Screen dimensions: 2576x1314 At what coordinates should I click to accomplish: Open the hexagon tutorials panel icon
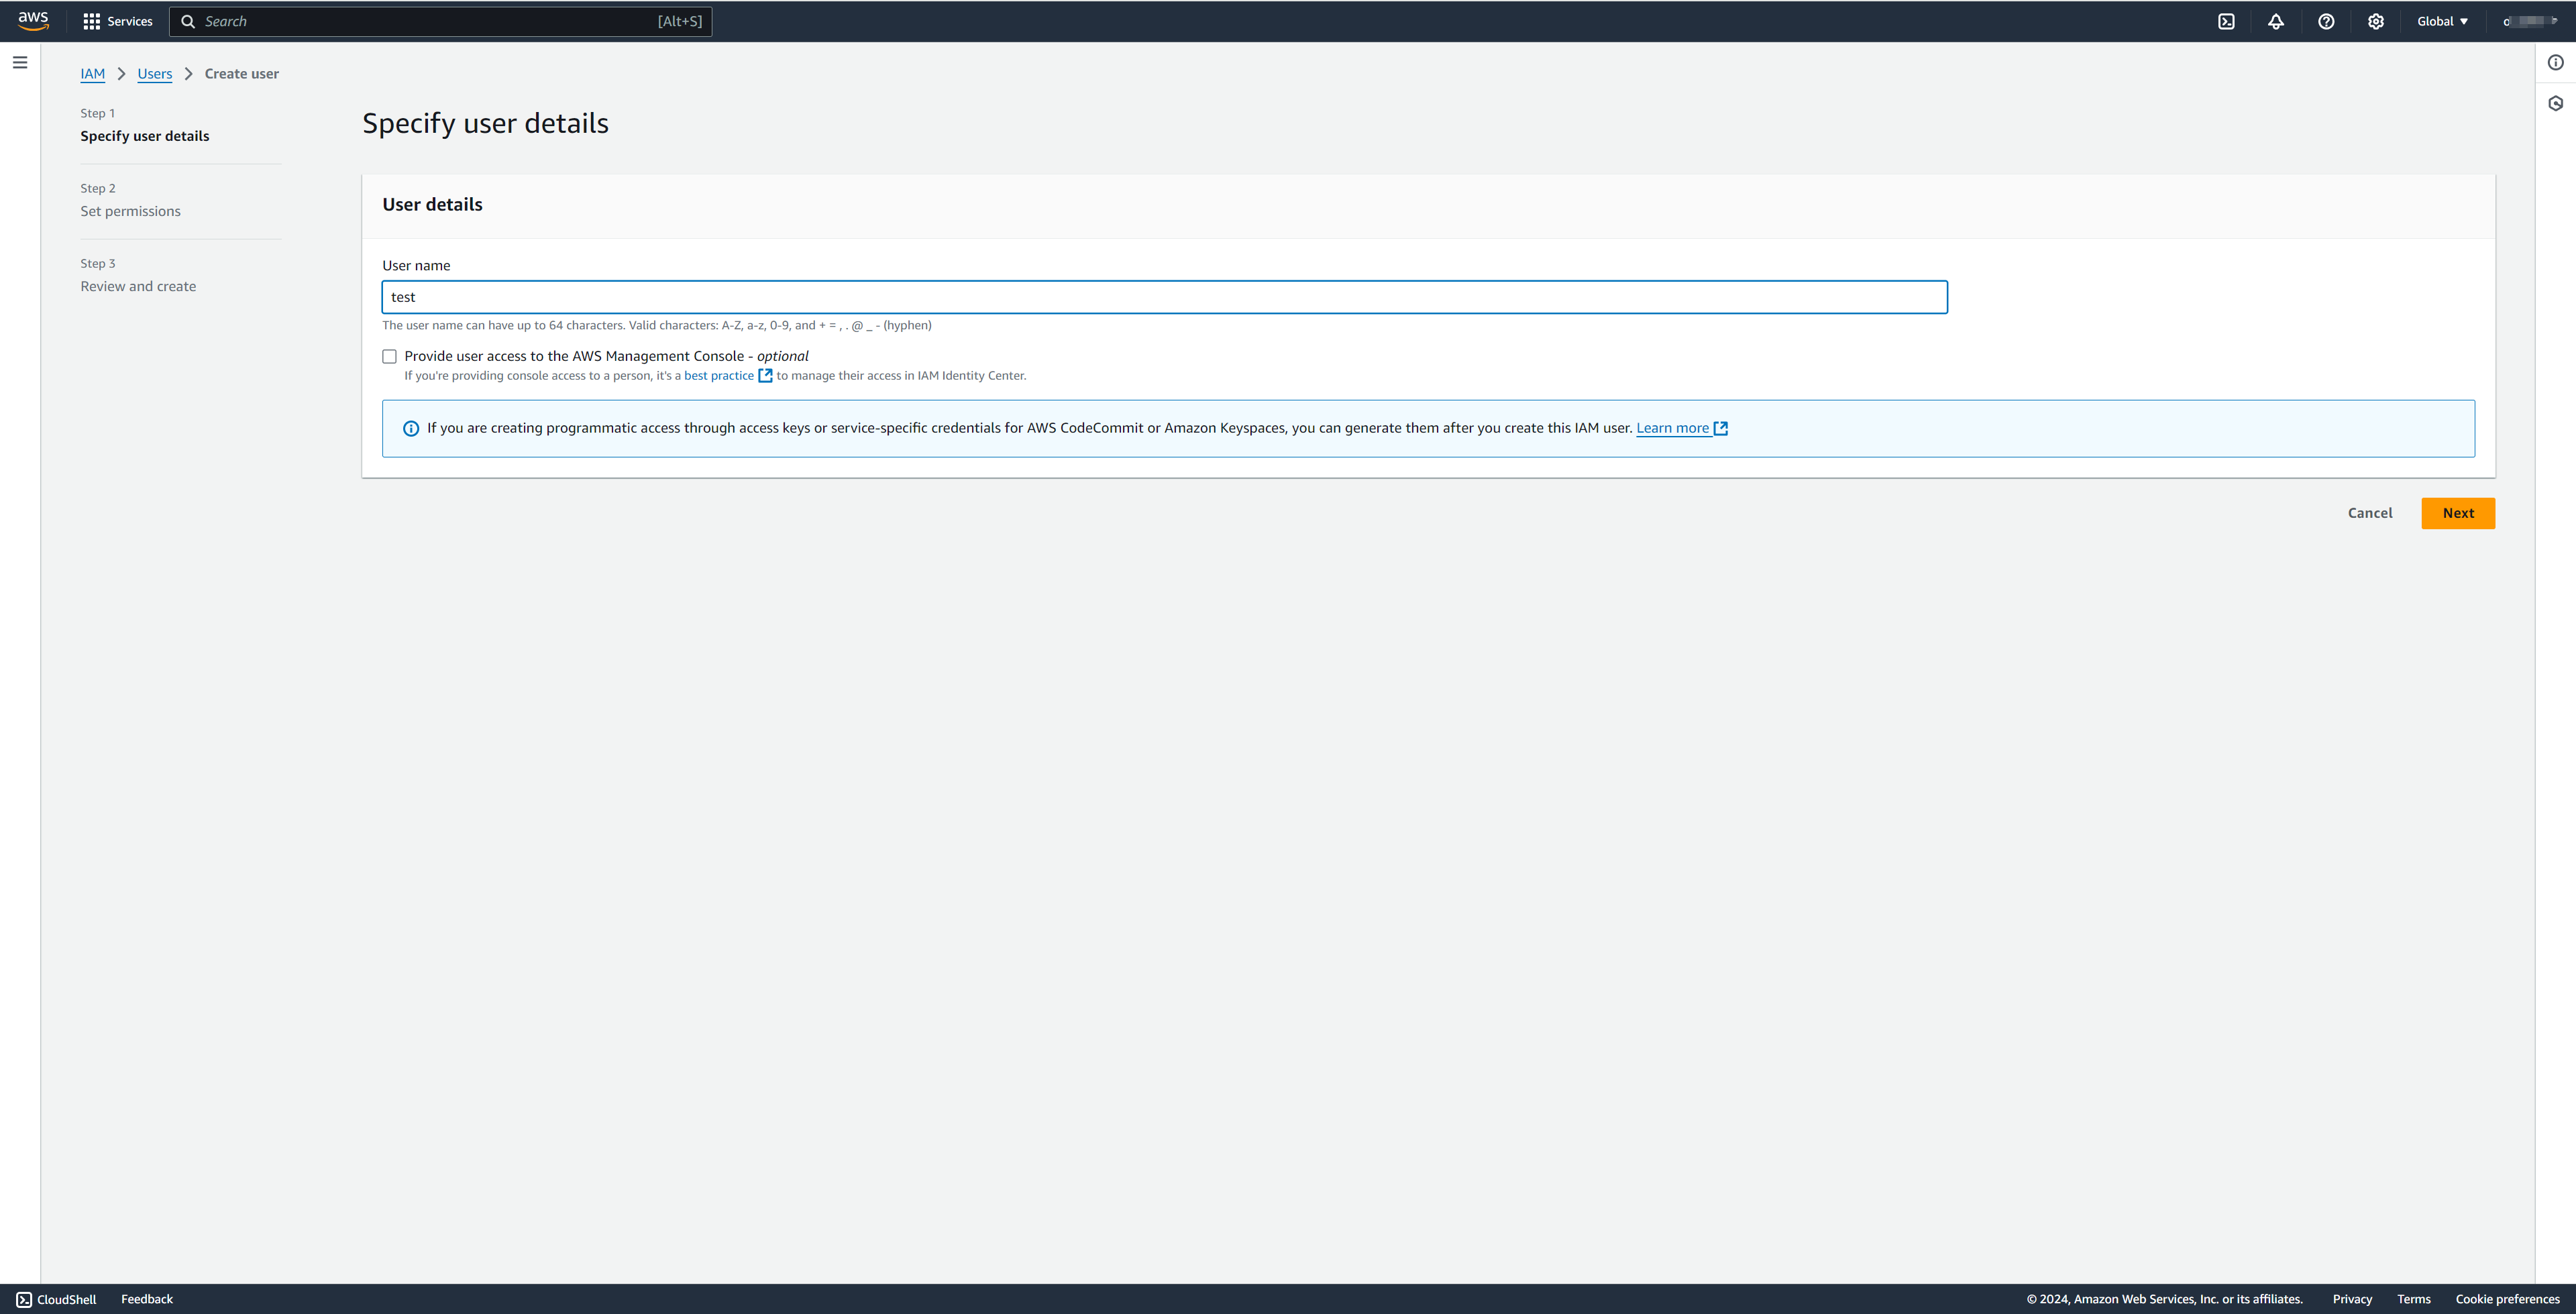pyautogui.click(x=2555, y=103)
